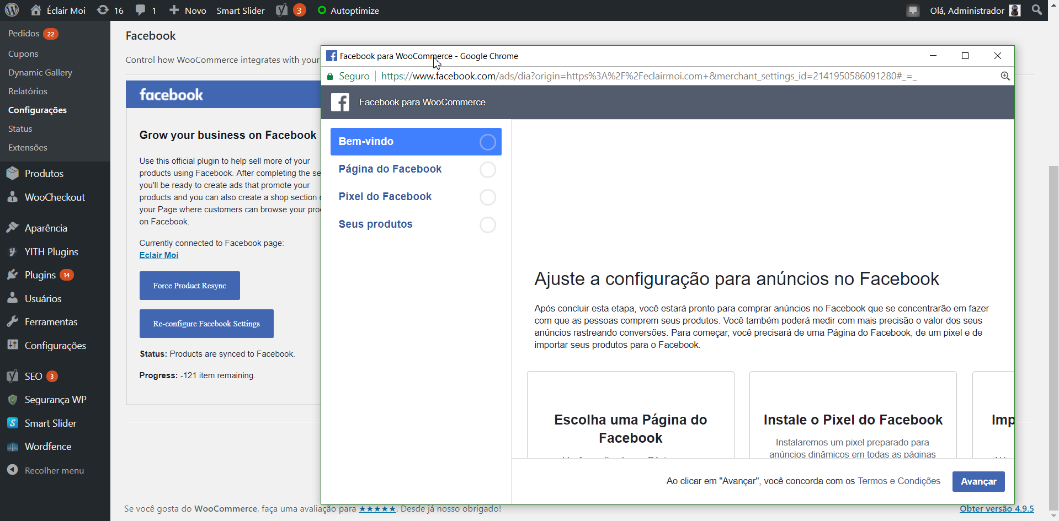Select the Página do Facebook step
The width and height of the screenshot is (1059, 521).
coord(416,169)
